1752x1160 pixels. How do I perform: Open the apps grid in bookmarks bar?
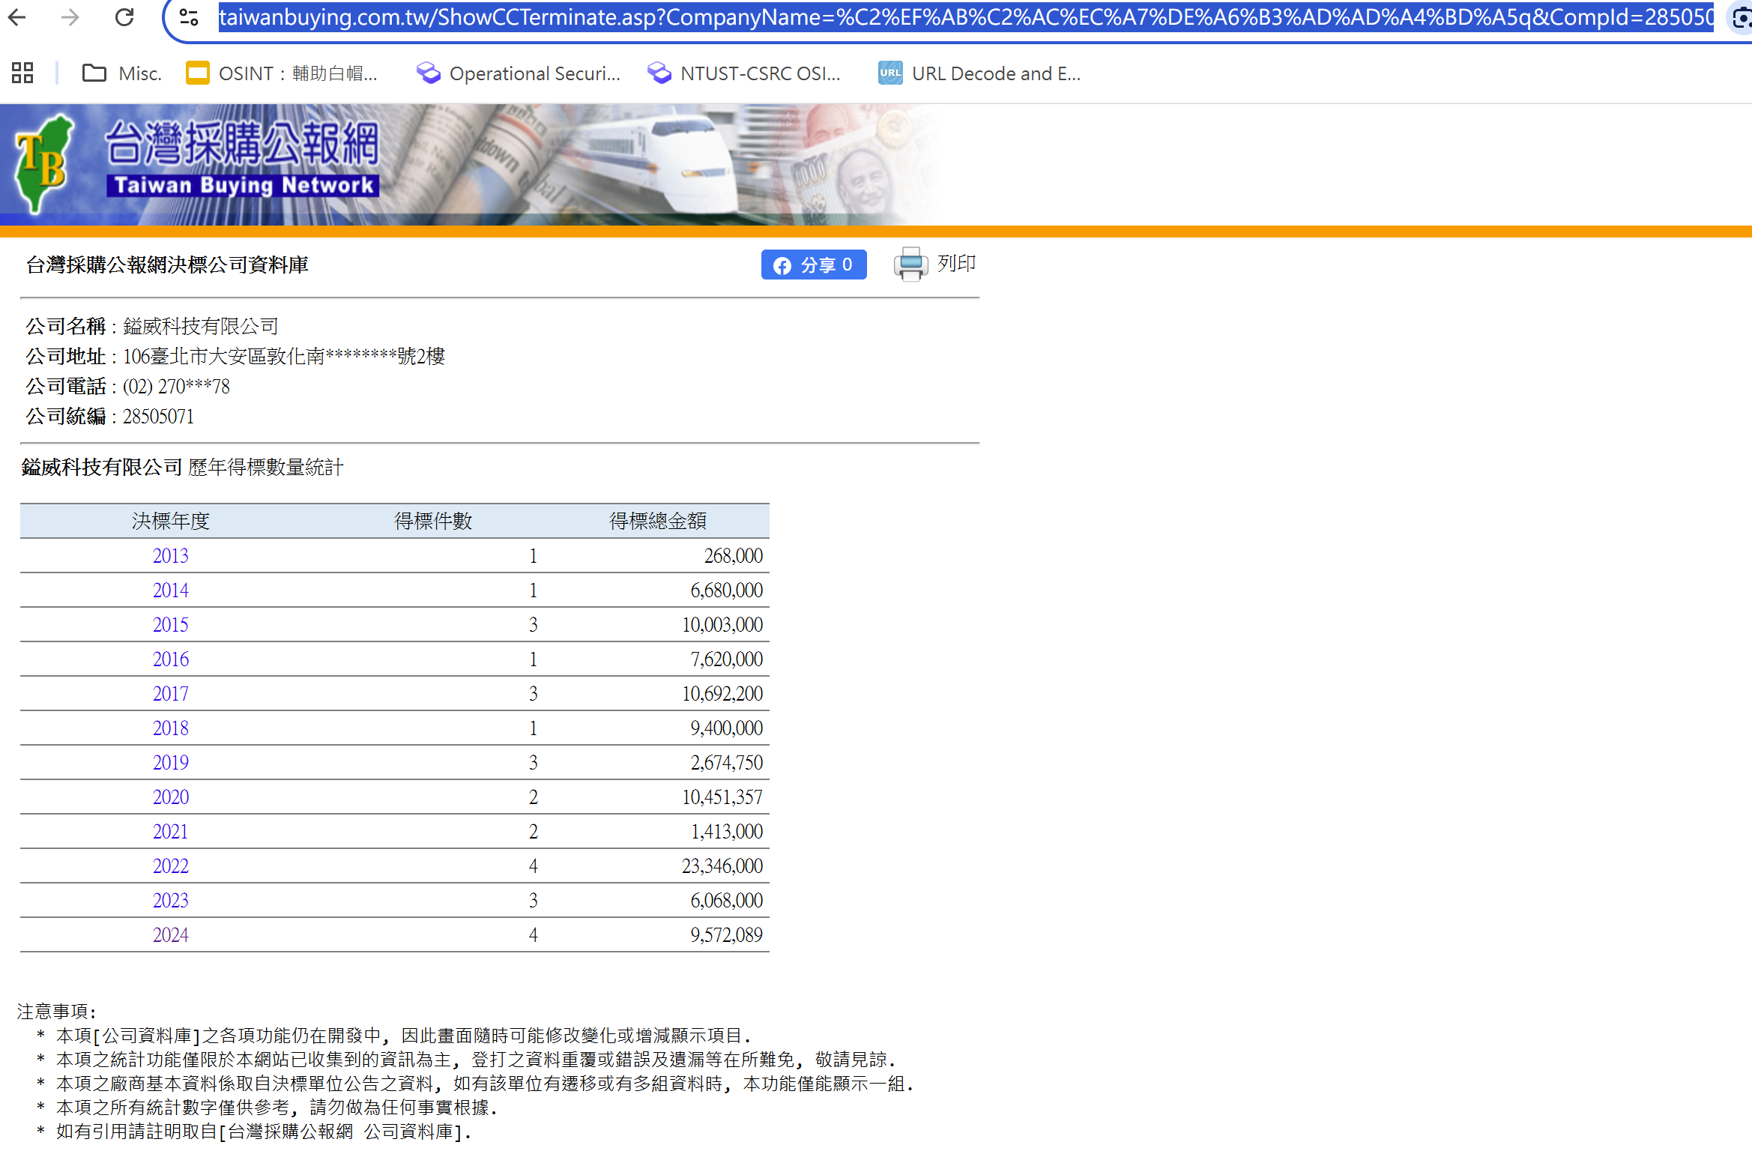(22, 73)
